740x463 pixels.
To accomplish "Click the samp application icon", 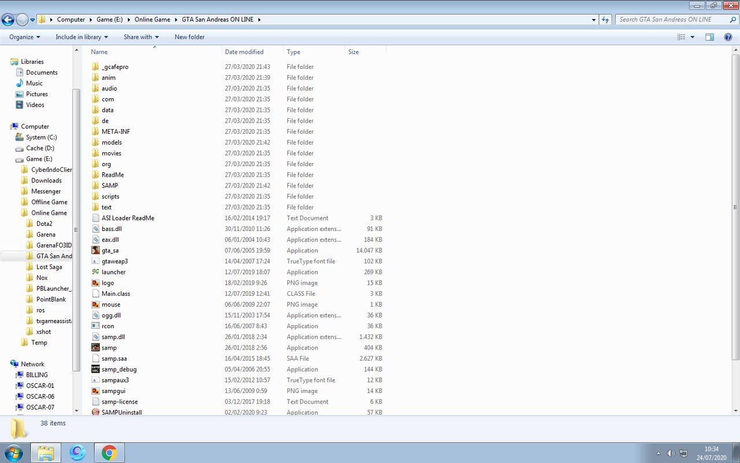I will pos(96,348).
